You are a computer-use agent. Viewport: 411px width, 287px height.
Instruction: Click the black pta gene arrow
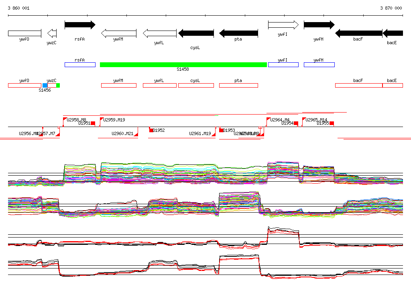pyautogui.click(x=238, y=33)
